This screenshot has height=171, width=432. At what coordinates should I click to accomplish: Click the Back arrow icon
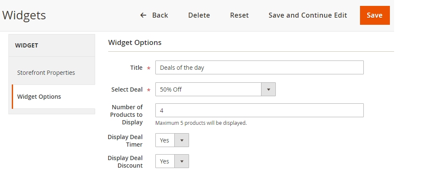pyautogui.click(x=143, y=16)
